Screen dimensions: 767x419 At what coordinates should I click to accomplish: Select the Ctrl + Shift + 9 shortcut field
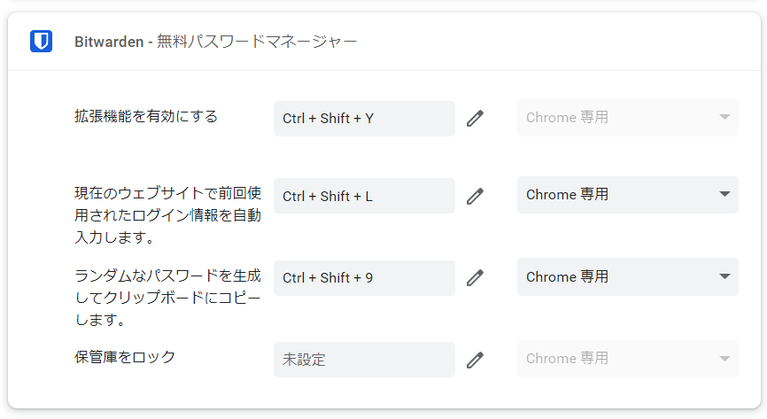pos(363,277)
